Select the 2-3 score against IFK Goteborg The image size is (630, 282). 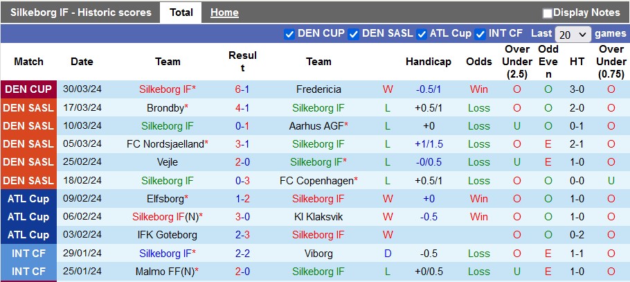click(x=242, y=235)
